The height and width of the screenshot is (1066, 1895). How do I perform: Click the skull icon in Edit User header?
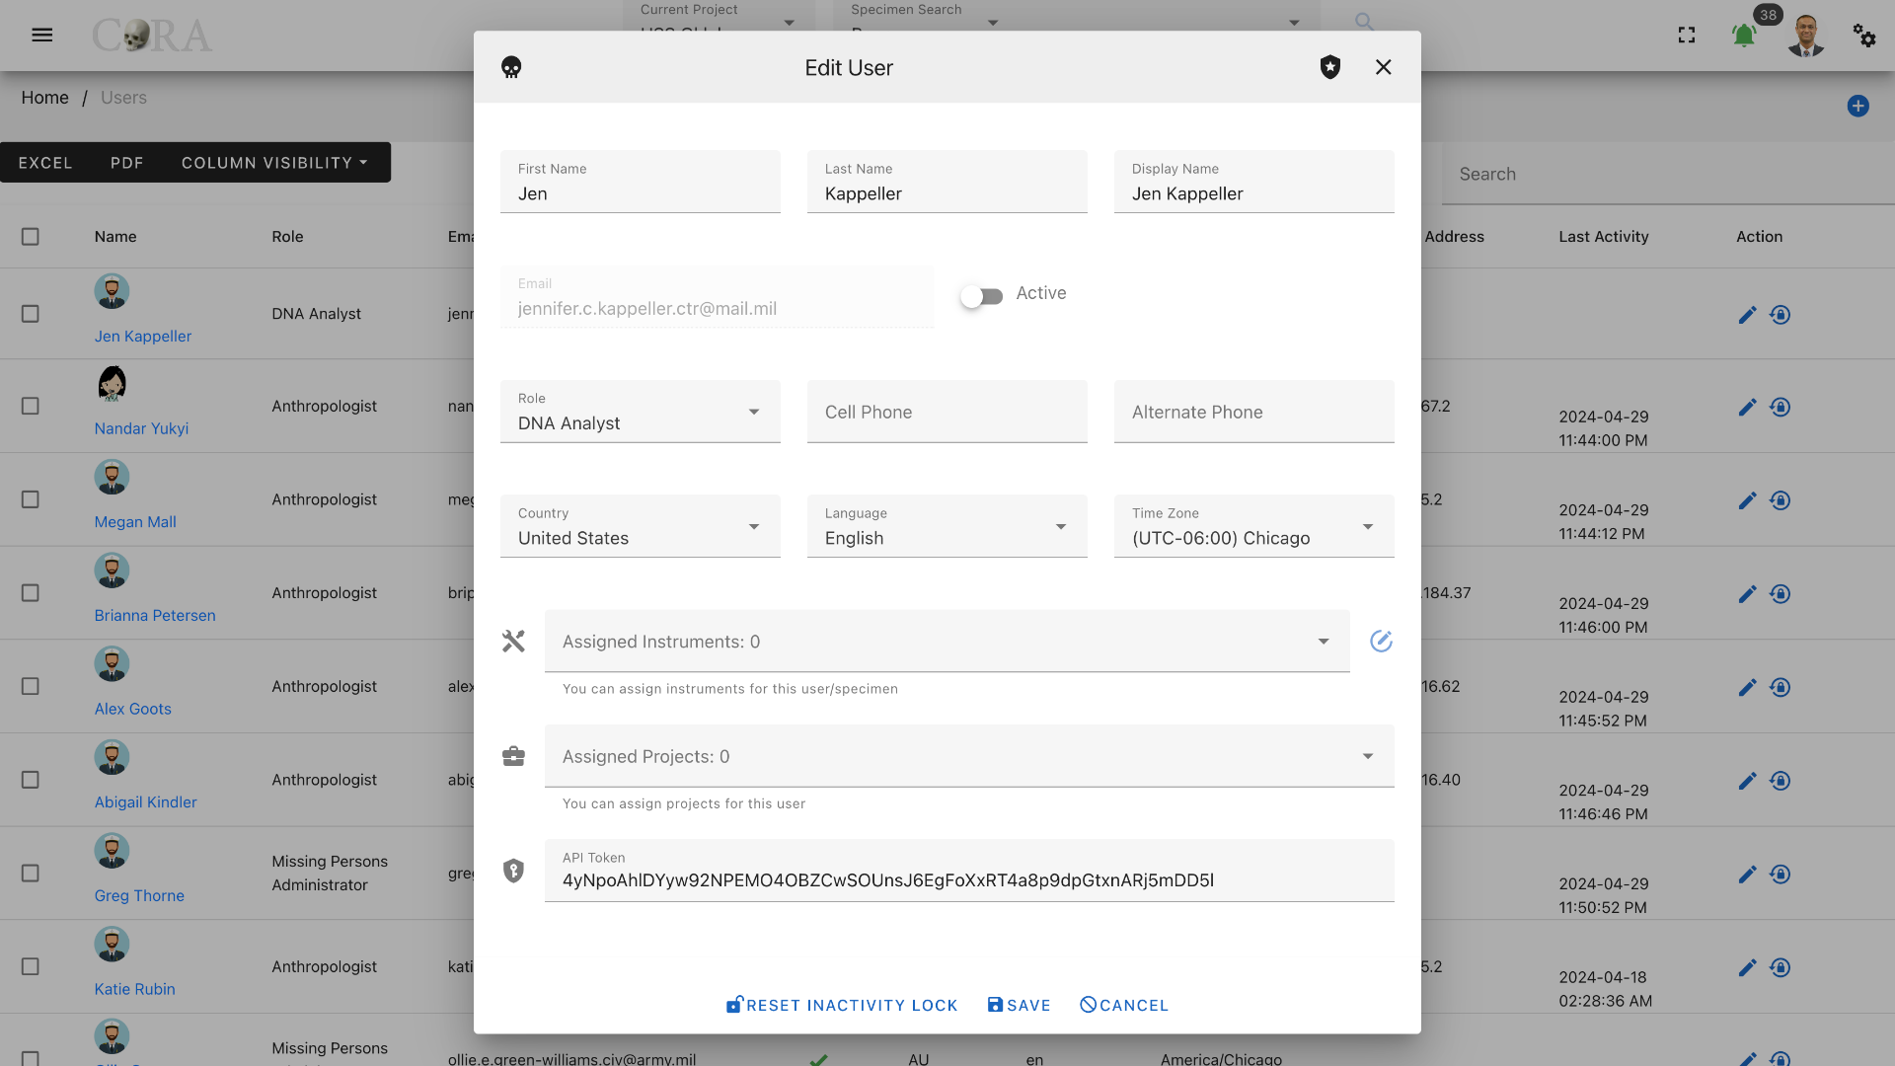[511, 67]
